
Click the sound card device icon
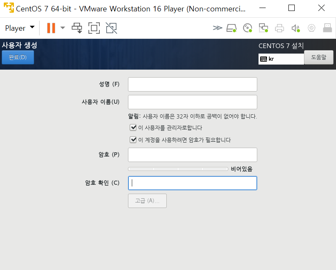coord(296,28)
